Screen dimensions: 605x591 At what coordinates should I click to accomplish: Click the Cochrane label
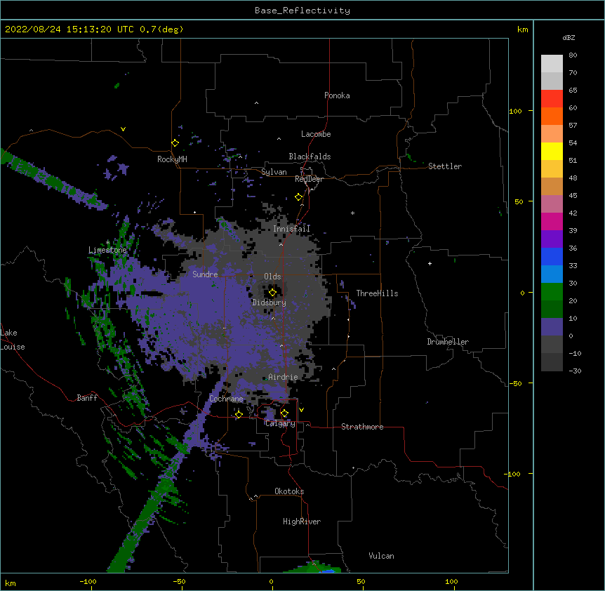click(226, 399)
